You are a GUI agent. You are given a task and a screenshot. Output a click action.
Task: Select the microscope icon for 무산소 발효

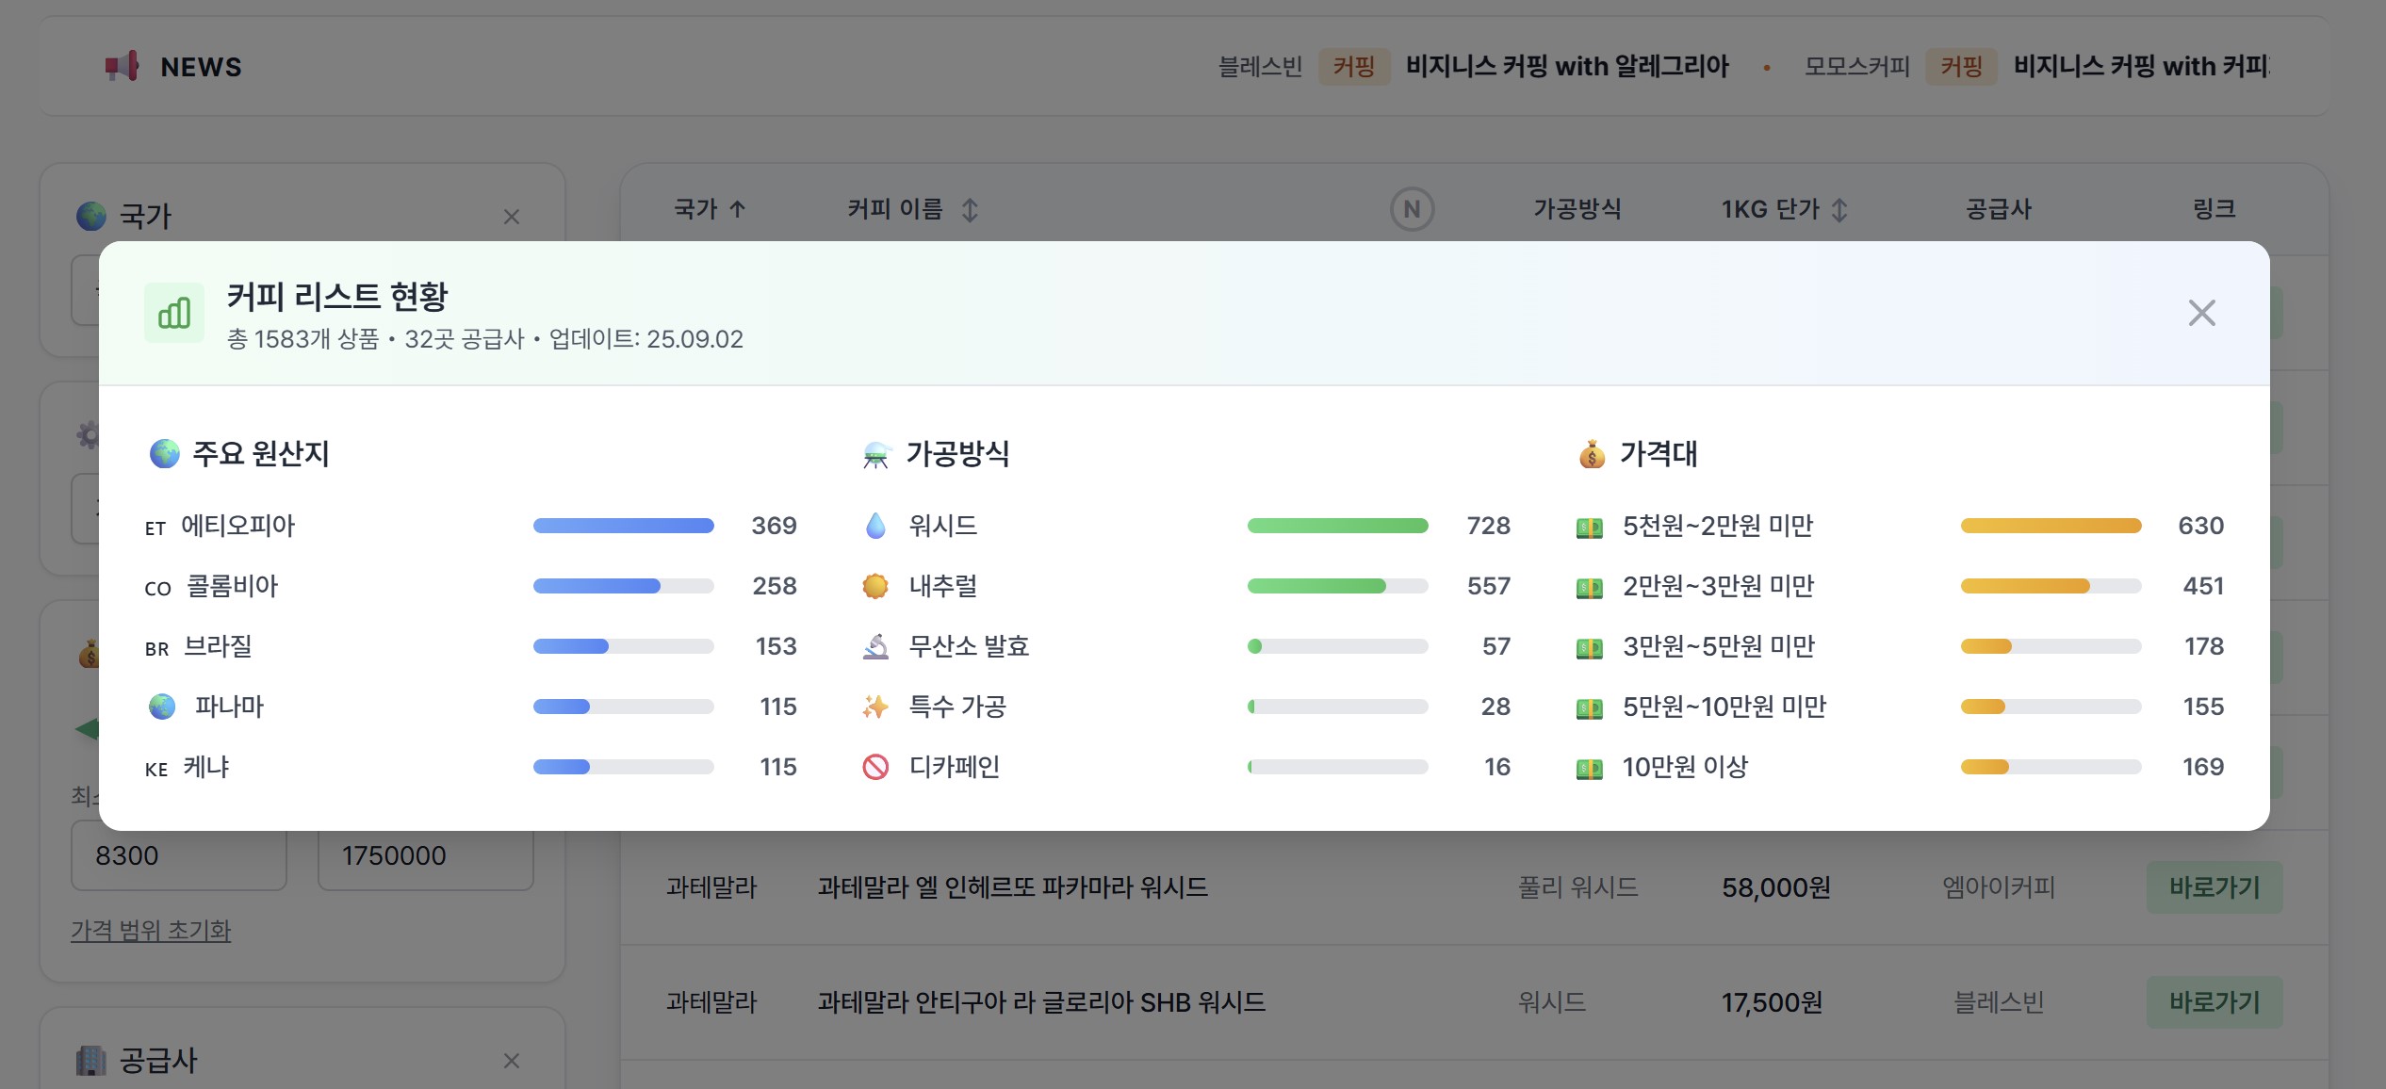877,646
